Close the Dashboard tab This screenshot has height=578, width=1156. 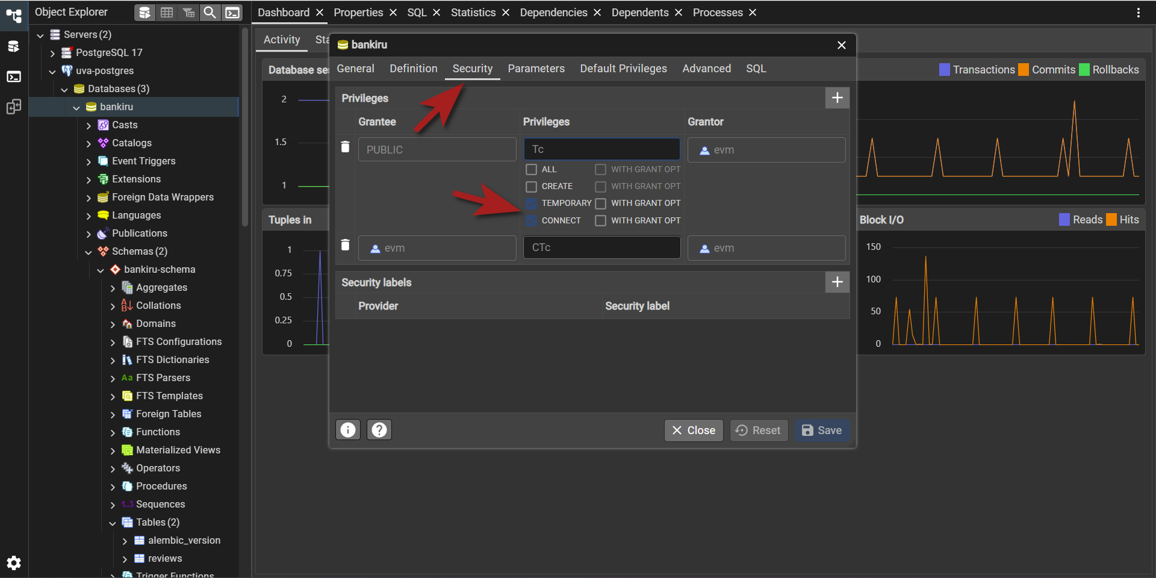coord(320,13)
